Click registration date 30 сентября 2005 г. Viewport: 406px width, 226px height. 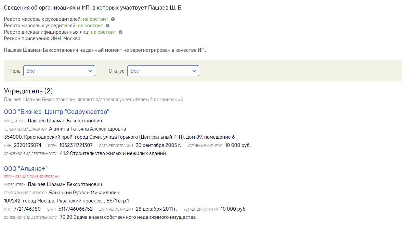(158, 145)
